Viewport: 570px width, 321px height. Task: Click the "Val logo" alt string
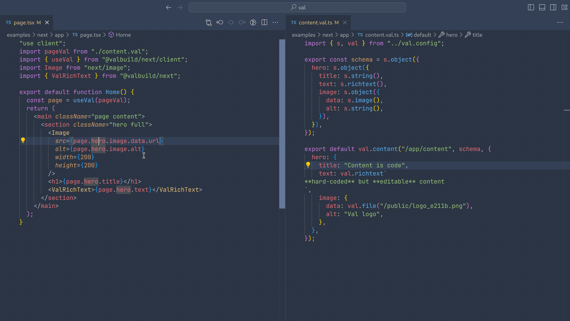362,214
